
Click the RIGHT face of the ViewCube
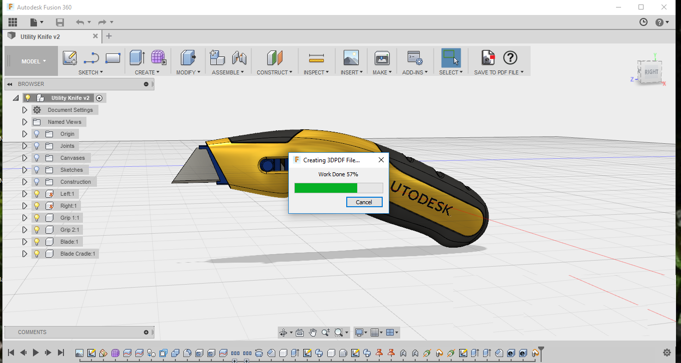[x=651, y=72]
